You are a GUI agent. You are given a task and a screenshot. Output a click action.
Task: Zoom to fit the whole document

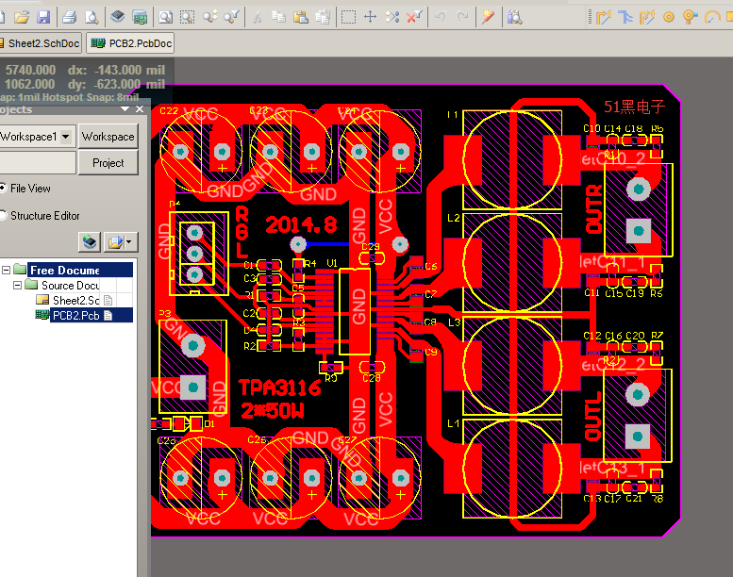(x=165, y=18)
